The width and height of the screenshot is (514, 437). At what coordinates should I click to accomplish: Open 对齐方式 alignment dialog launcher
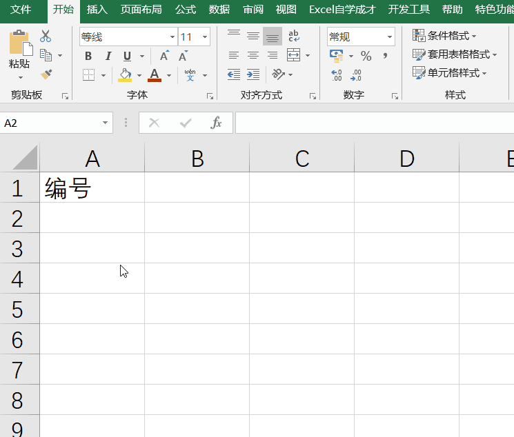pyautogui.click(x=313, y=96)
